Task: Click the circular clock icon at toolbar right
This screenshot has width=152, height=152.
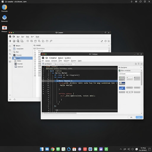Action: [x=105, y=41]
